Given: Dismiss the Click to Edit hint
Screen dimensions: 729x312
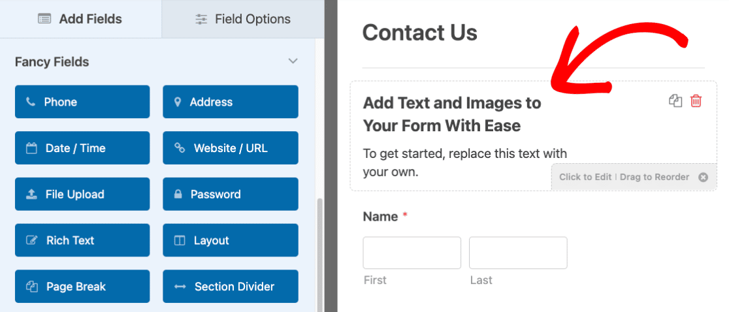Looking at the screenshot, I should click(703, 177).
